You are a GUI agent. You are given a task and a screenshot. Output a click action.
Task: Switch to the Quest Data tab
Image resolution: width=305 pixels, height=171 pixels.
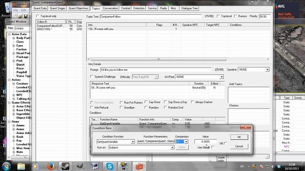click(x=40, y=9)
